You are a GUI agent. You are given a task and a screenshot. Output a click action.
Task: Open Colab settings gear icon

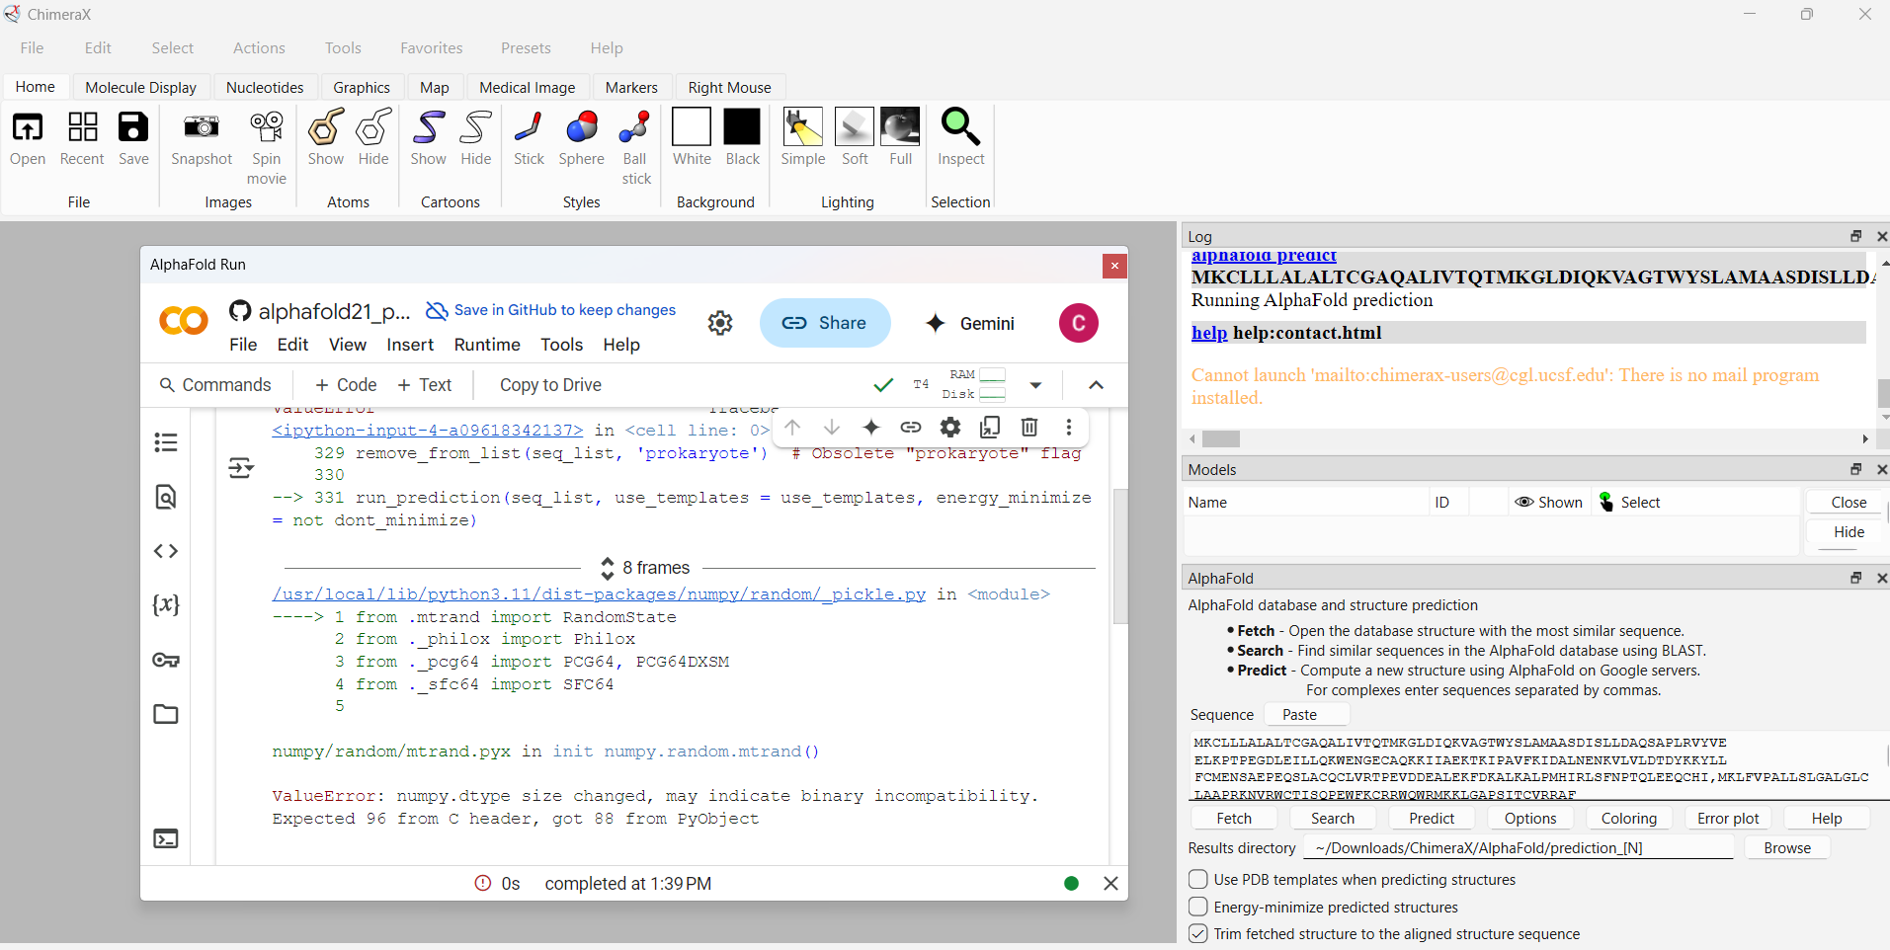point(720,323)
